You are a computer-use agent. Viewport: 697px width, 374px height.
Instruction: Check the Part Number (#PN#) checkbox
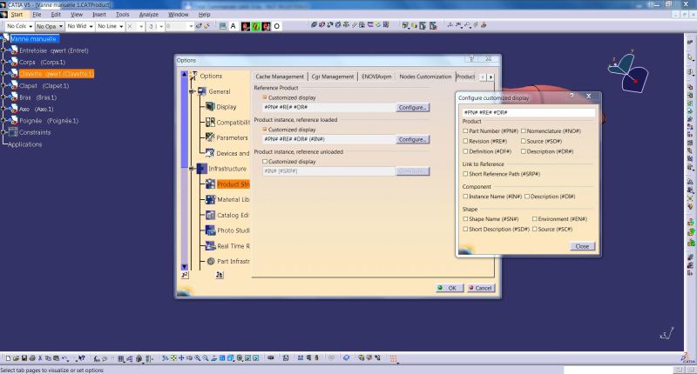(465, 130)
